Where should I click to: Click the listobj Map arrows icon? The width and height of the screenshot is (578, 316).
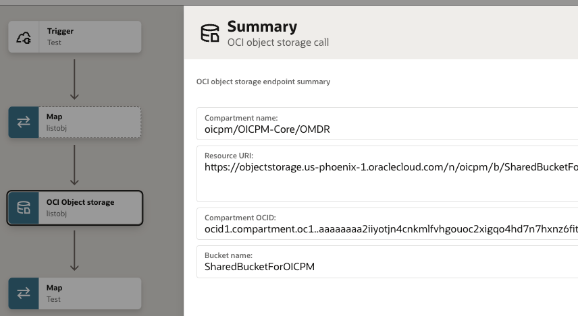[x=24, y=122]
